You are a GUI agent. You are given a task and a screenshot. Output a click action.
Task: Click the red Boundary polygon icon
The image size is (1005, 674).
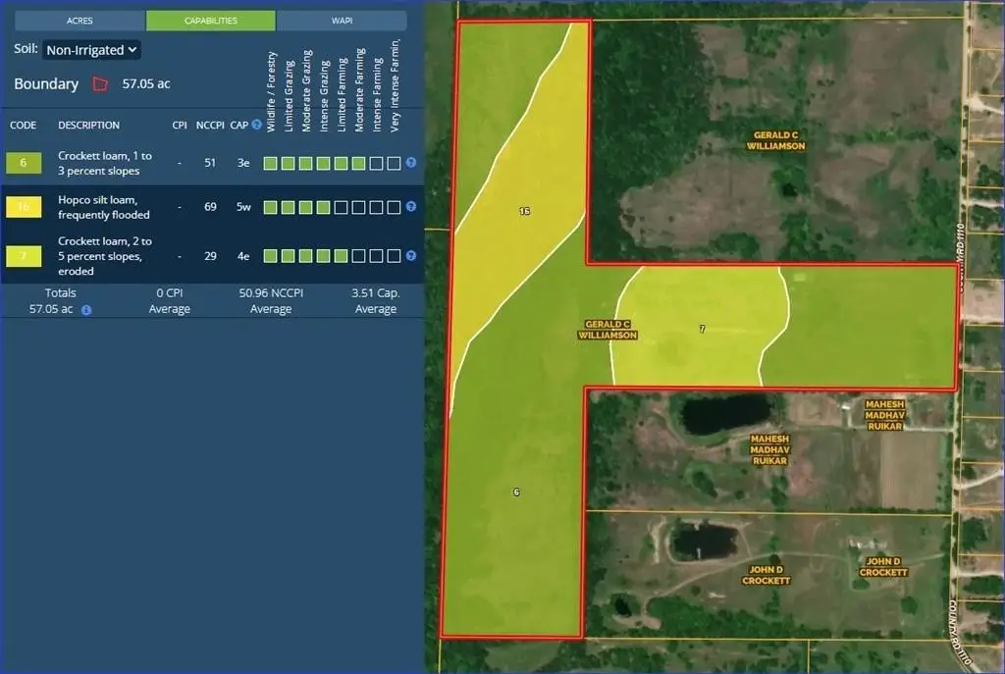(100, 84)
